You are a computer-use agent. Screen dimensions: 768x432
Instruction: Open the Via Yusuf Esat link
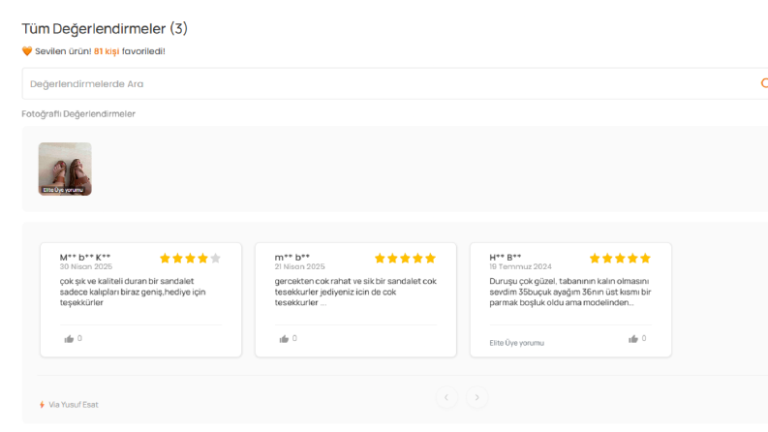[x=74, y=405]
